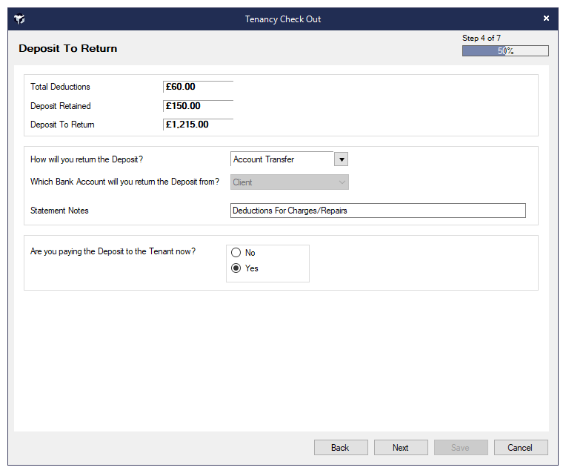The height and width of the screenshot is (473, 566).
Task: Click the bold Deposit To Return page heading
Action: [68, 49]
